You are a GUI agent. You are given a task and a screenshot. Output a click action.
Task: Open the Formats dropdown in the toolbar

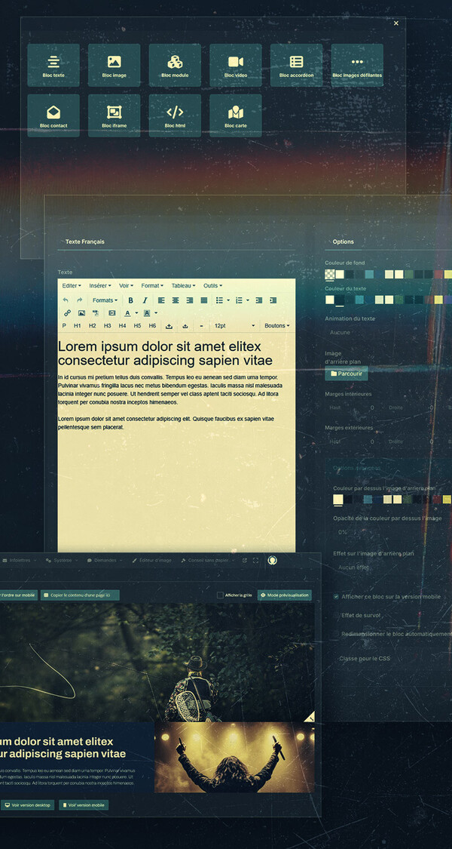[x=105, y=300]
